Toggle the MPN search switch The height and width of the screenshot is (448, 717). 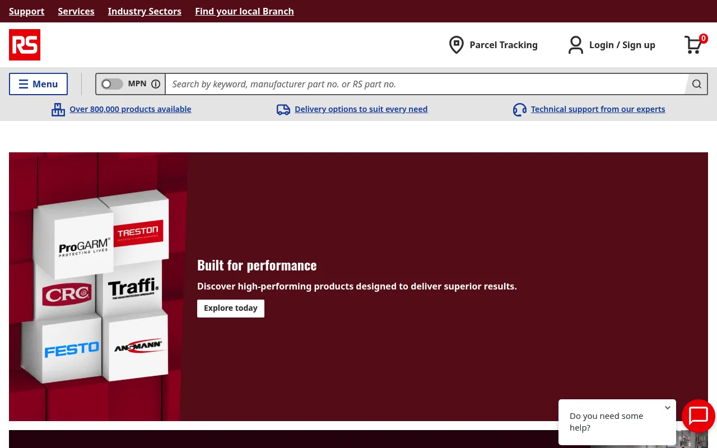112,84
